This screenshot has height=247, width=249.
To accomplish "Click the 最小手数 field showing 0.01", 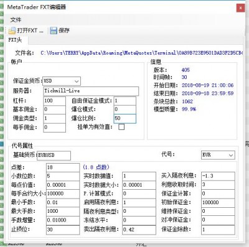I will pos(63,202).
